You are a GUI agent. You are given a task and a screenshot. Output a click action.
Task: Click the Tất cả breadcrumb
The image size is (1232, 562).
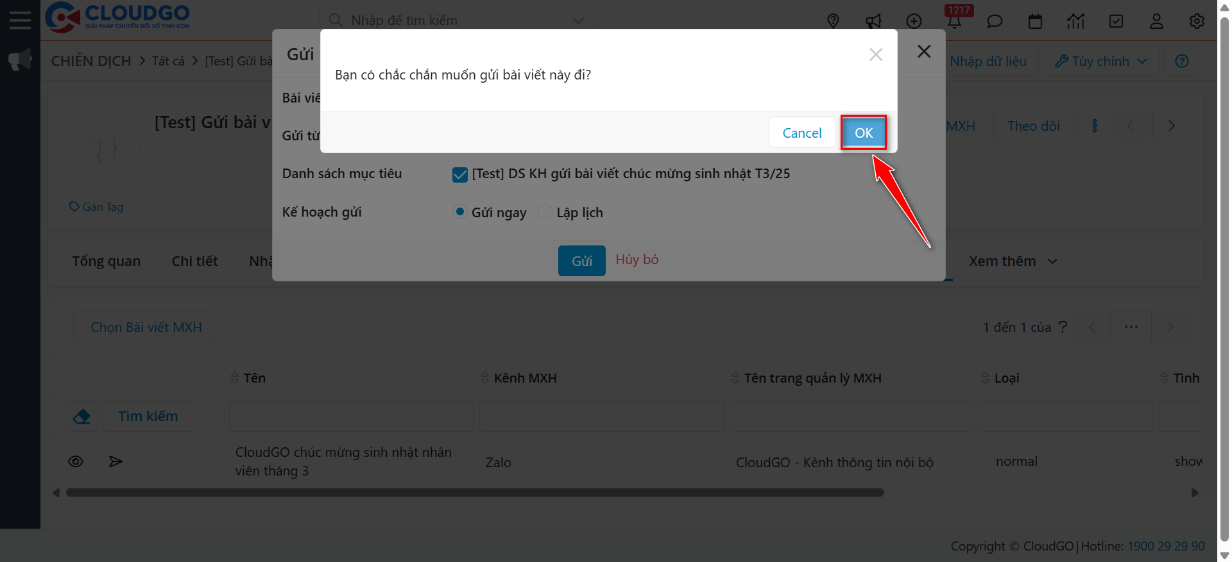(168, 61)
